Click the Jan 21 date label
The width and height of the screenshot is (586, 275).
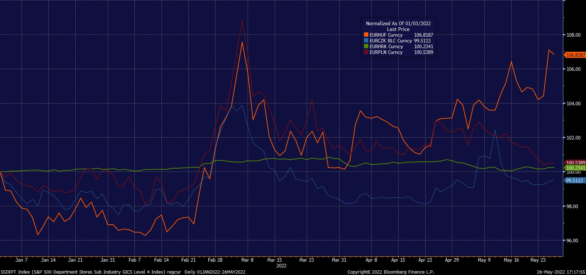tap(75, 260)
